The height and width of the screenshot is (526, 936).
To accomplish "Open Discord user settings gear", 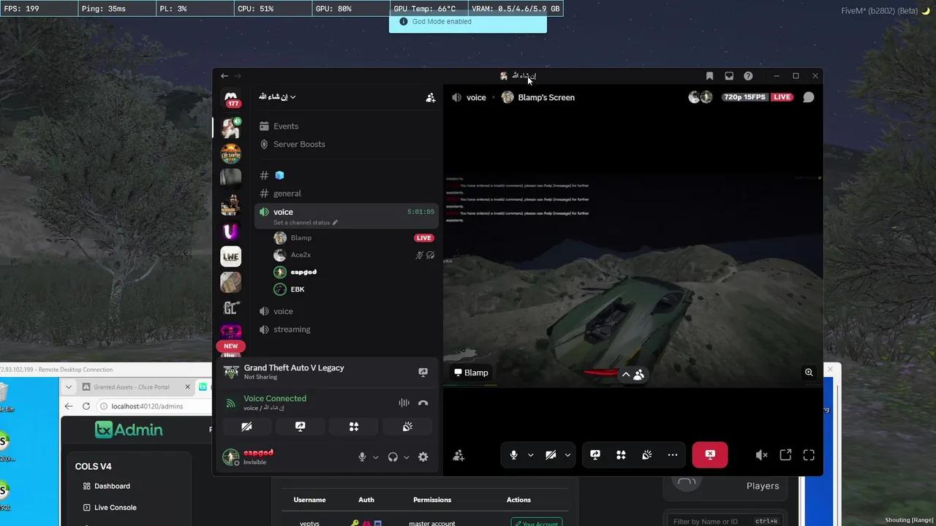I will (x=423, y=457).
